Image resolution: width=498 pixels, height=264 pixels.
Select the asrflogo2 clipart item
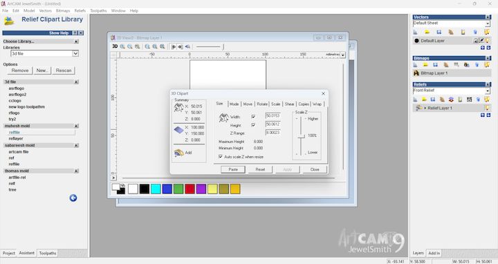tap(17, 95)
